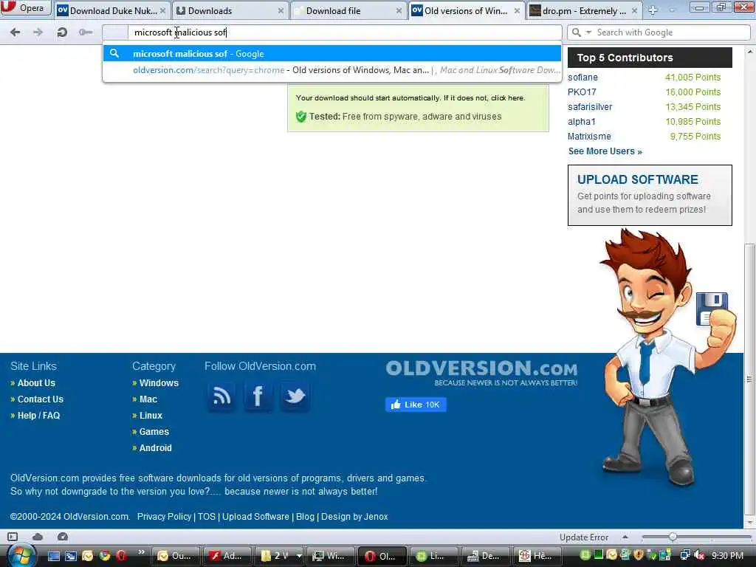Click the Help / FAQ footer link

38,416
